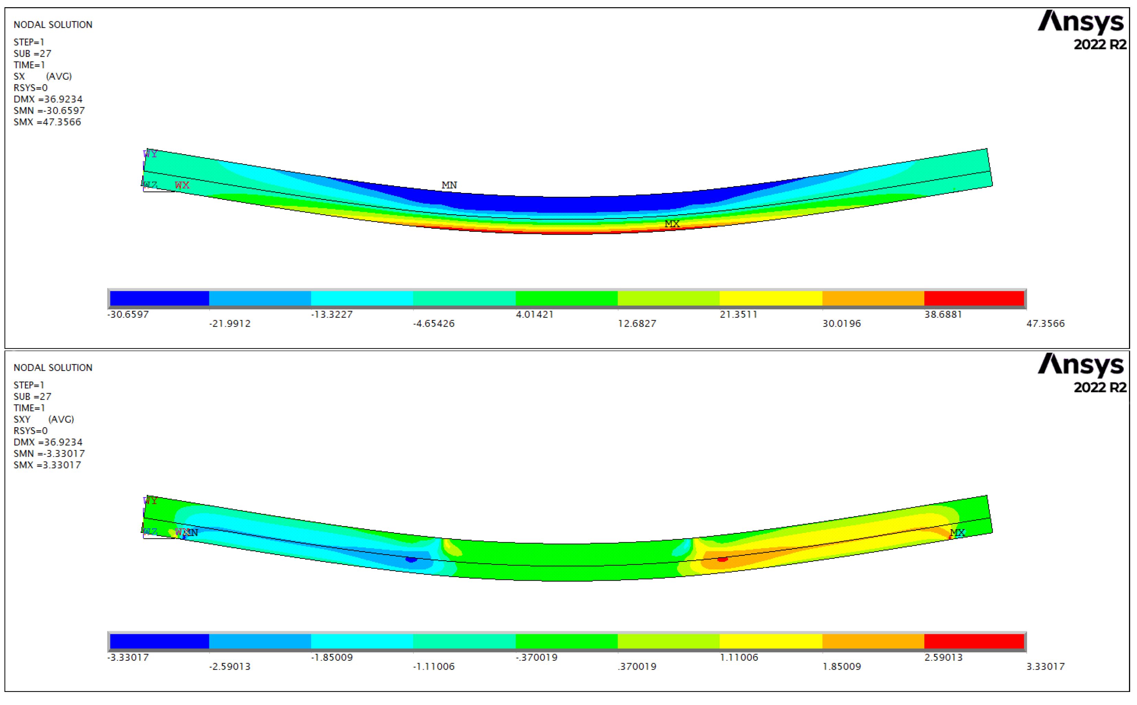Click the -3.33017 legend minimum value

[x=128, y=658]
